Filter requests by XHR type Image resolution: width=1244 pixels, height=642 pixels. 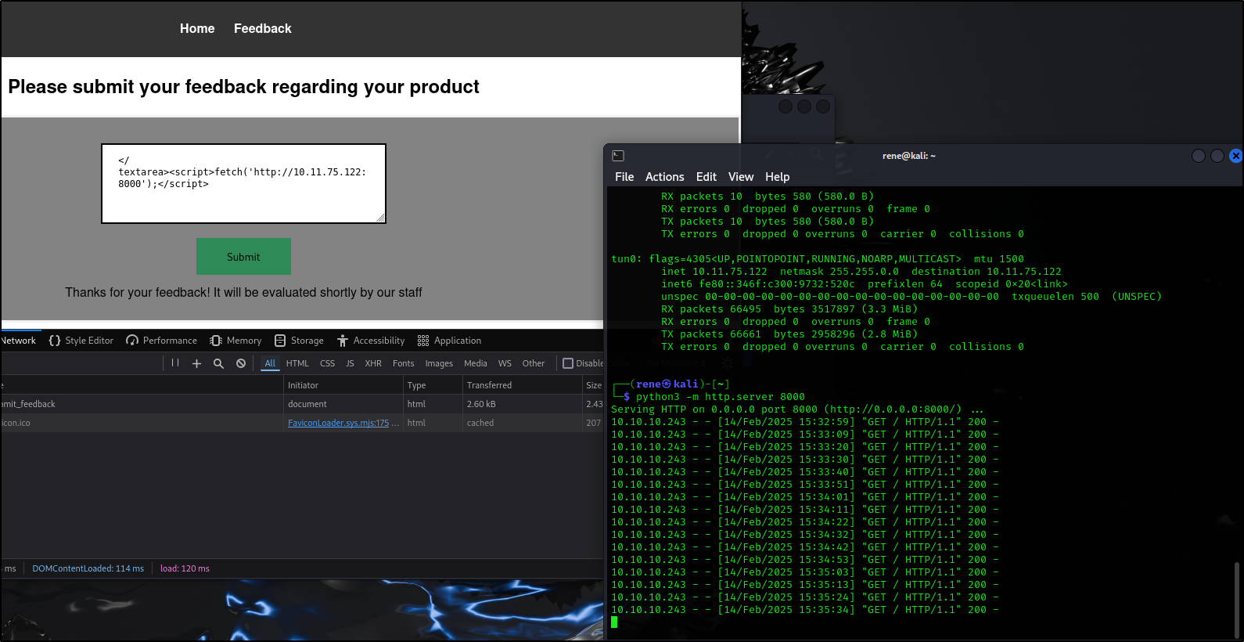(373, 363)
